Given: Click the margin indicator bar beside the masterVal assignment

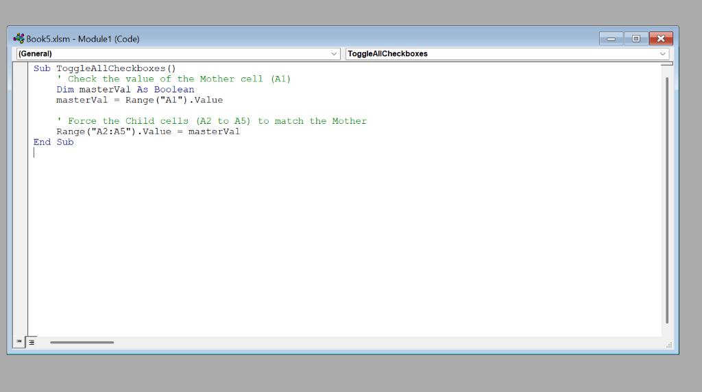Looking at the screenshot, I should pos(20,100).
